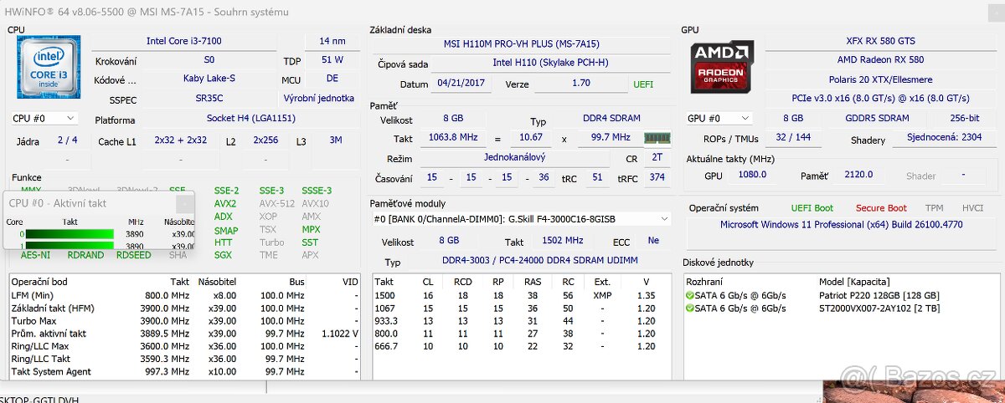Click the Turbo feature flag
This screenshot has height=403, width=1005.
(x=271, y=242)
